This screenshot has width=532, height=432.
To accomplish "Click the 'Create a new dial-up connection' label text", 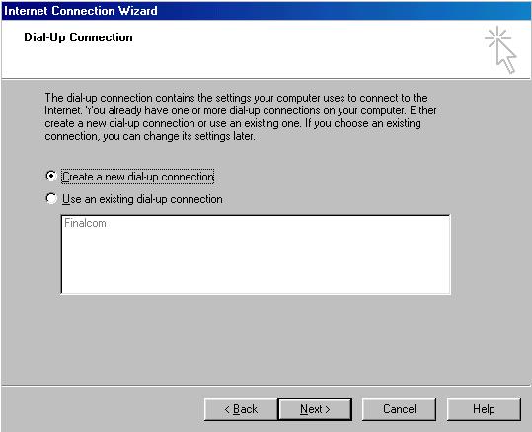I will pyautogui.click(x=138, y=177).
